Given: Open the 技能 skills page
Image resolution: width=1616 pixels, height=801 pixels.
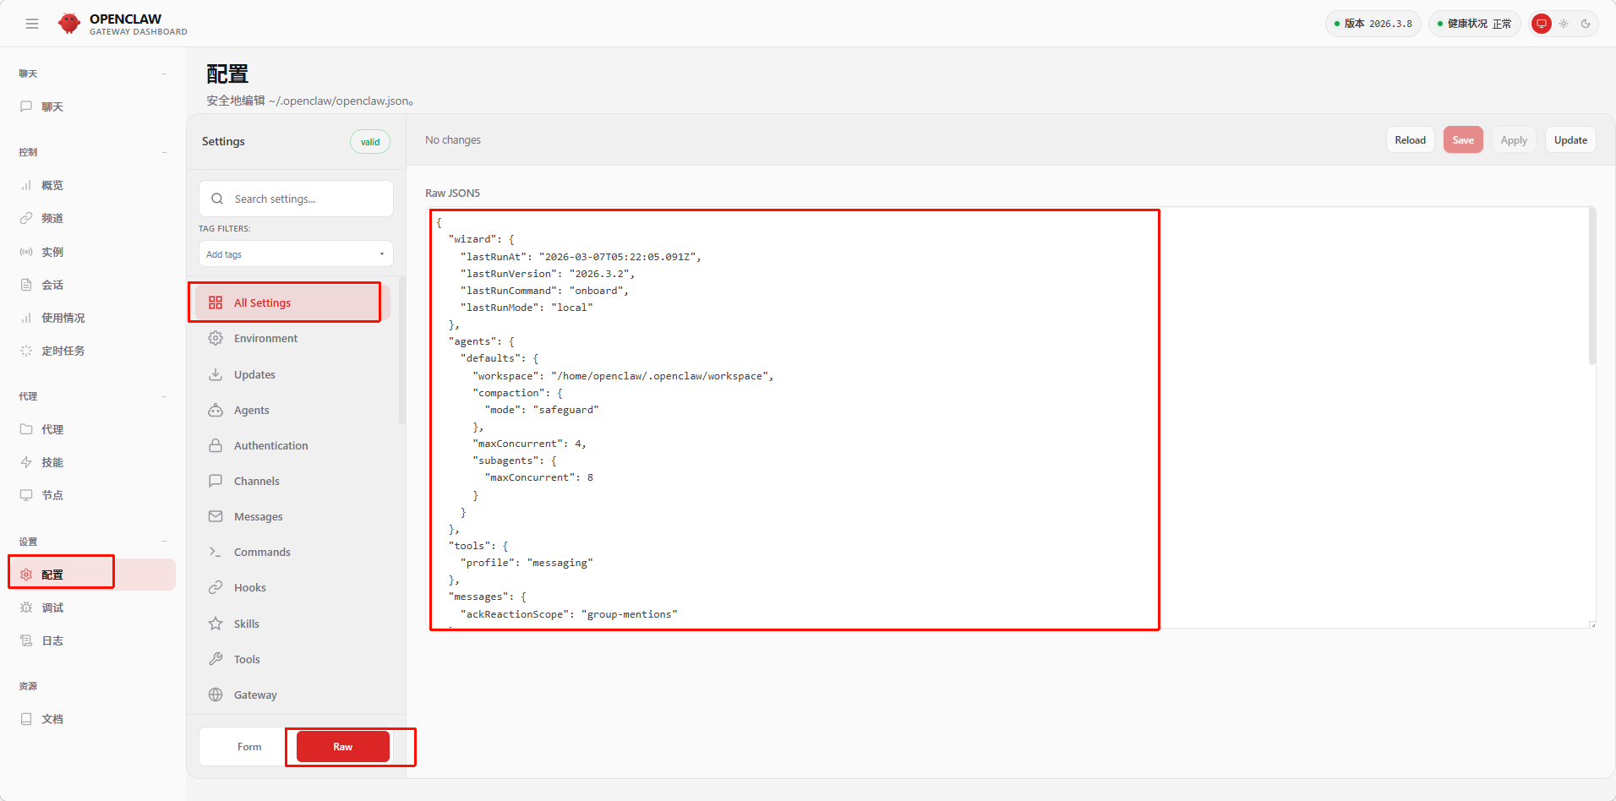Looking at the screenshot, I should (x=52, y=462).
